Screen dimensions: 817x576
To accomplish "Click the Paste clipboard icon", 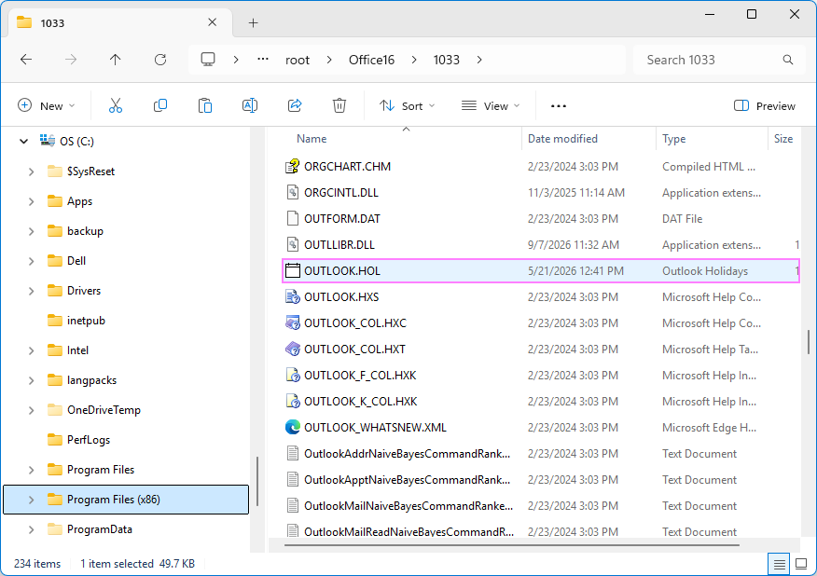I will tap(205, 105).
